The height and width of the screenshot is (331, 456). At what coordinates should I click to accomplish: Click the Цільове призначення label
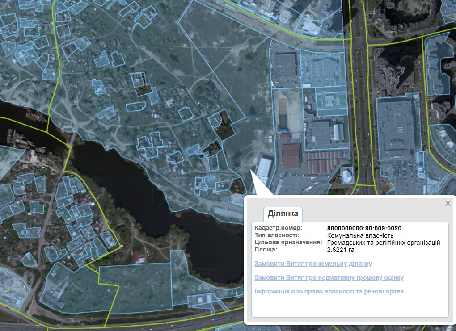pos(288,243)
